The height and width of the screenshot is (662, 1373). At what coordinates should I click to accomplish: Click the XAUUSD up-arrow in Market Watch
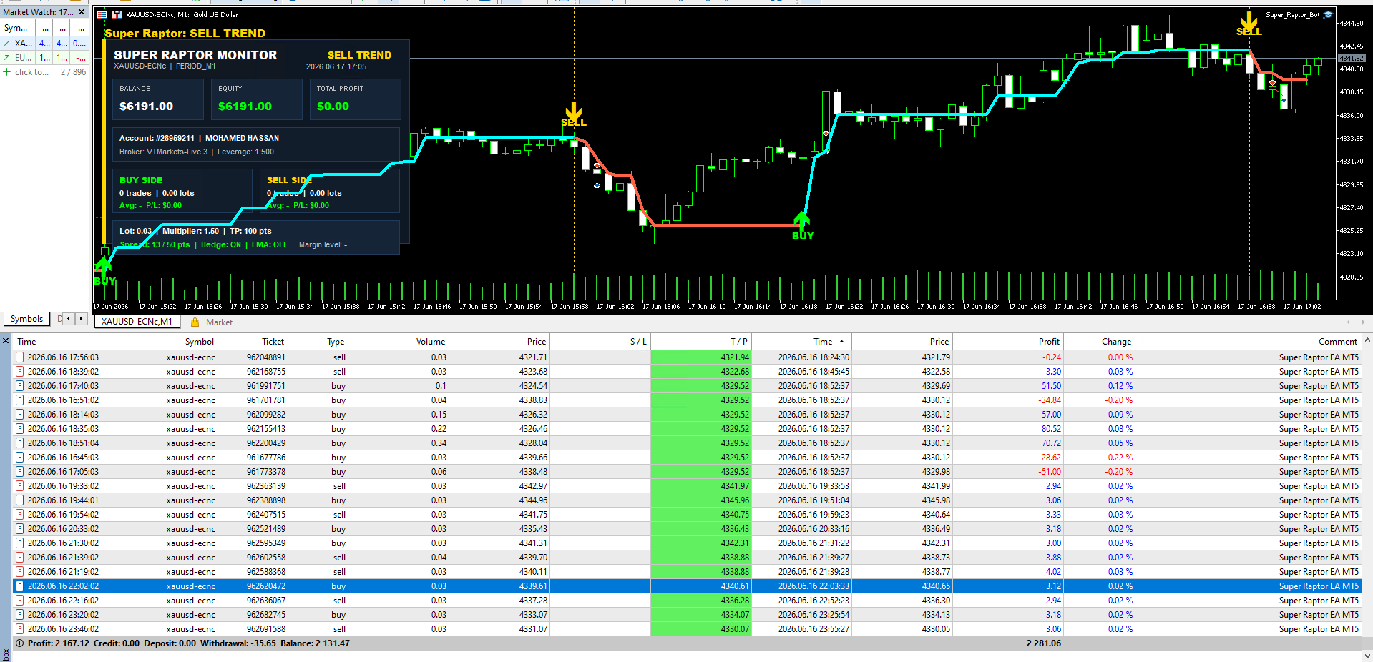tap(7, 44)
